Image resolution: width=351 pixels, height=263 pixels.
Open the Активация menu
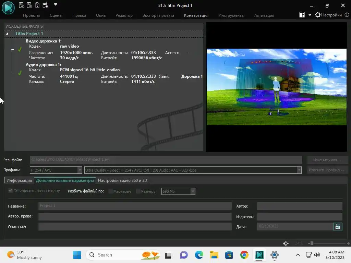coord(264,15)
